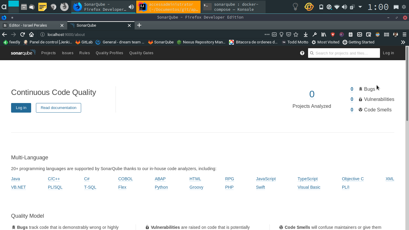Reload the page with the refresh icon

[x=22, y=34]
